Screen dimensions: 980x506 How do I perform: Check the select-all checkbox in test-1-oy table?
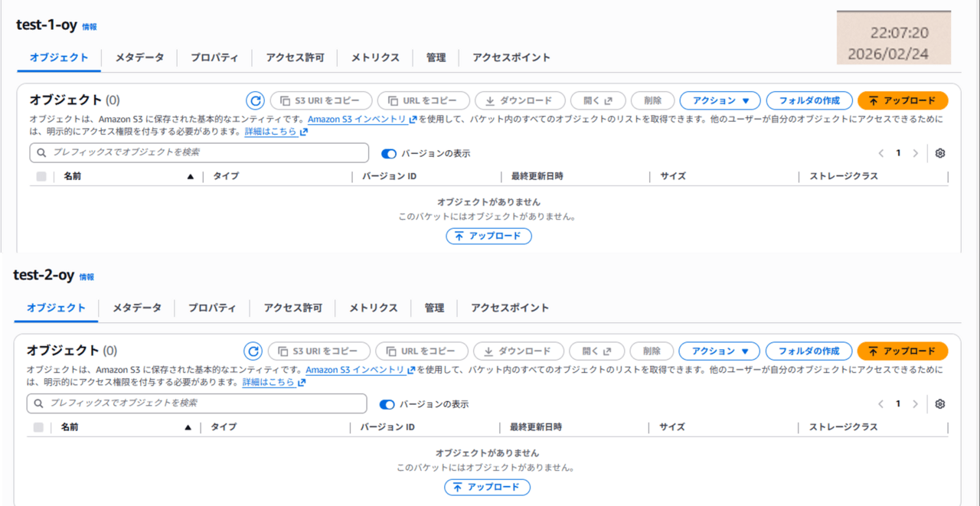41,176
